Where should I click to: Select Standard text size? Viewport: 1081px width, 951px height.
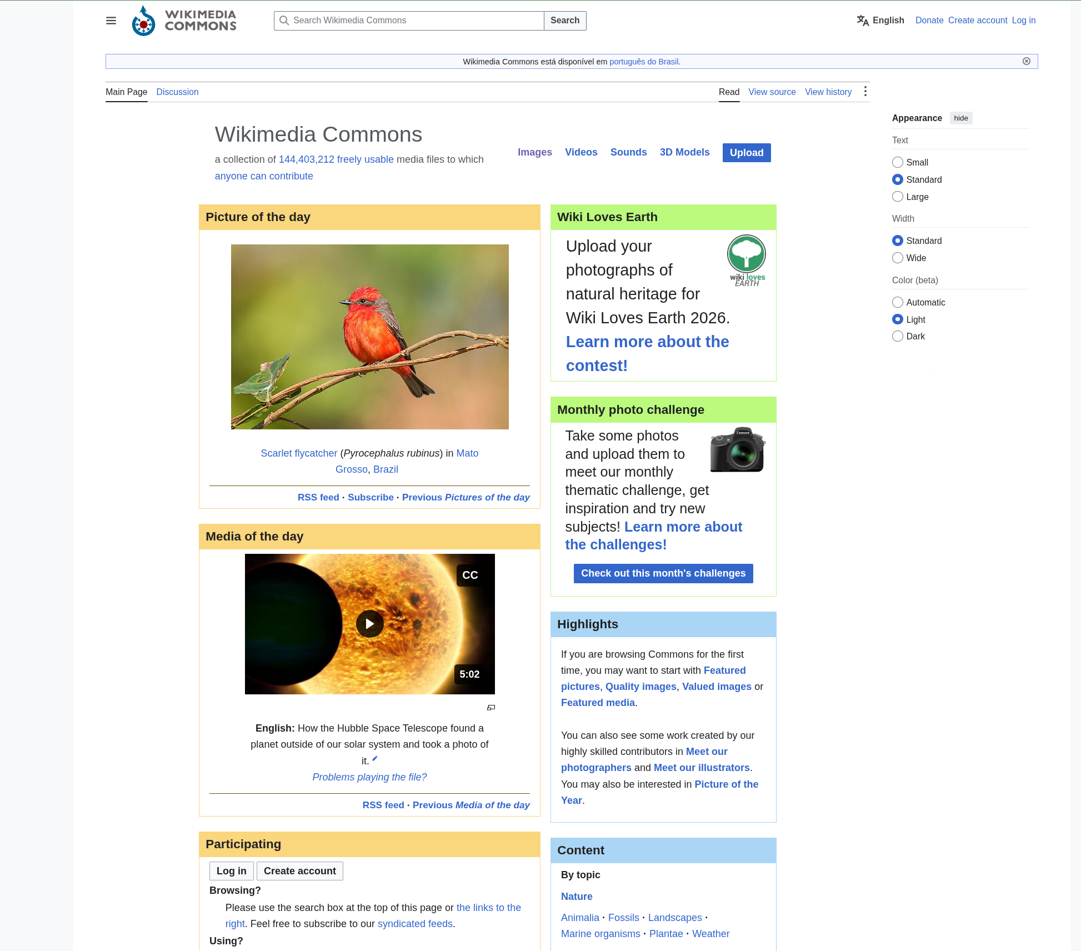(x=898, y=179)
